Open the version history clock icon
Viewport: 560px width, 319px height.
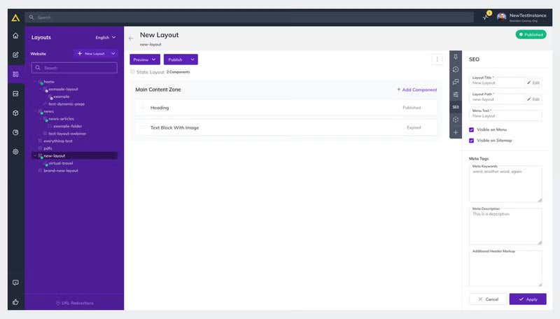(456, 69)
